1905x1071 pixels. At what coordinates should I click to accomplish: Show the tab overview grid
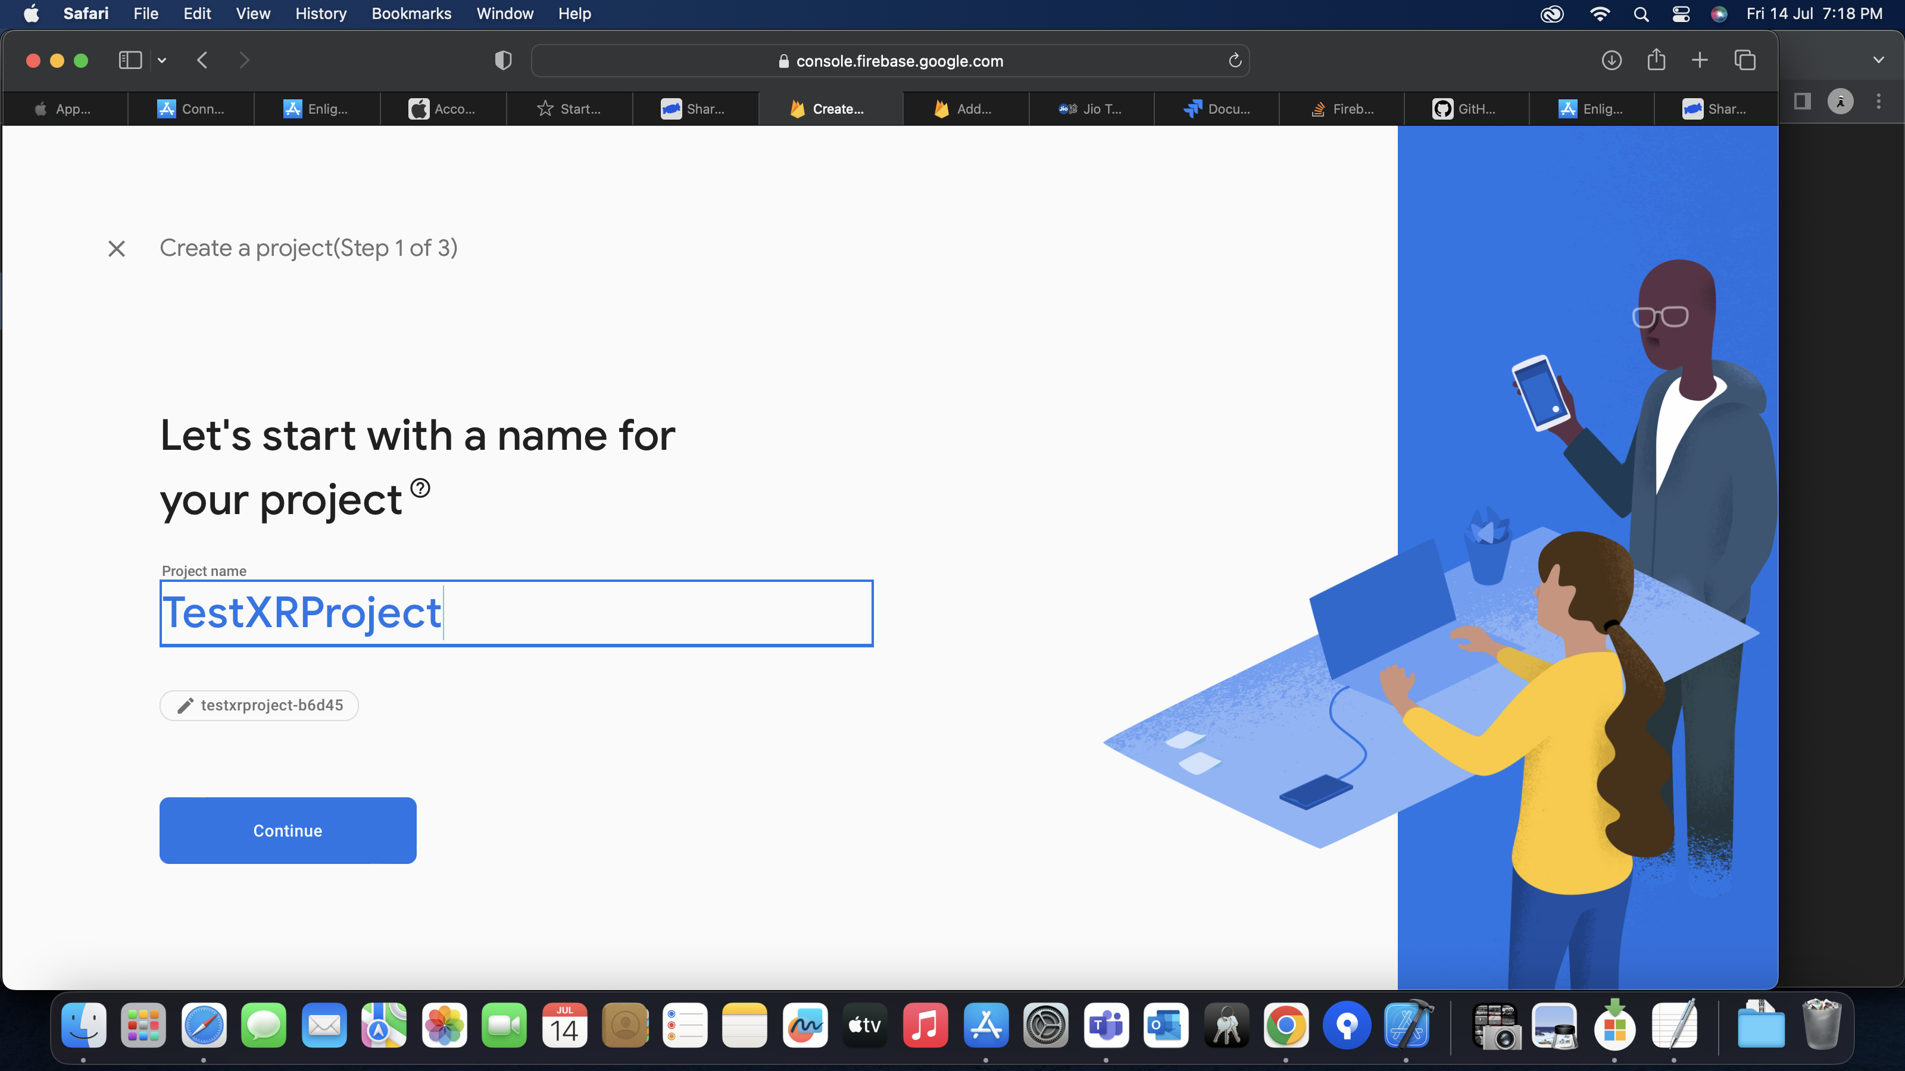1744,60
